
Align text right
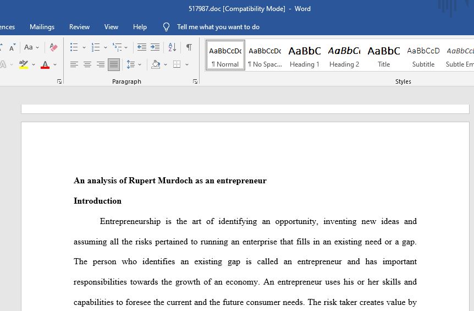coord(101,64)
